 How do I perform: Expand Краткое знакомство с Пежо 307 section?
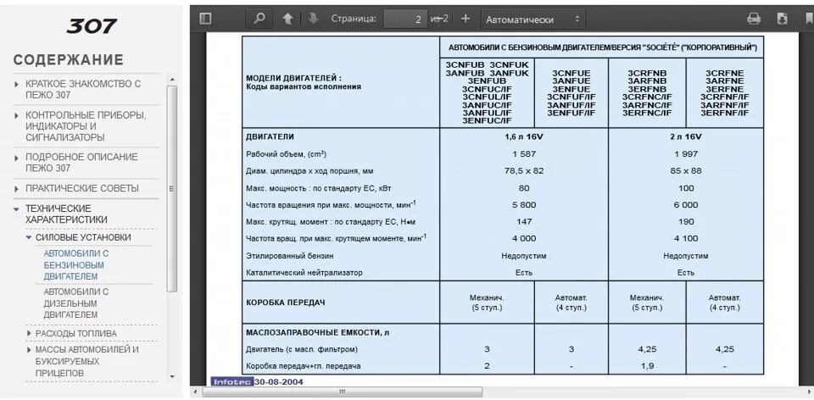click(x=17, y=84)
